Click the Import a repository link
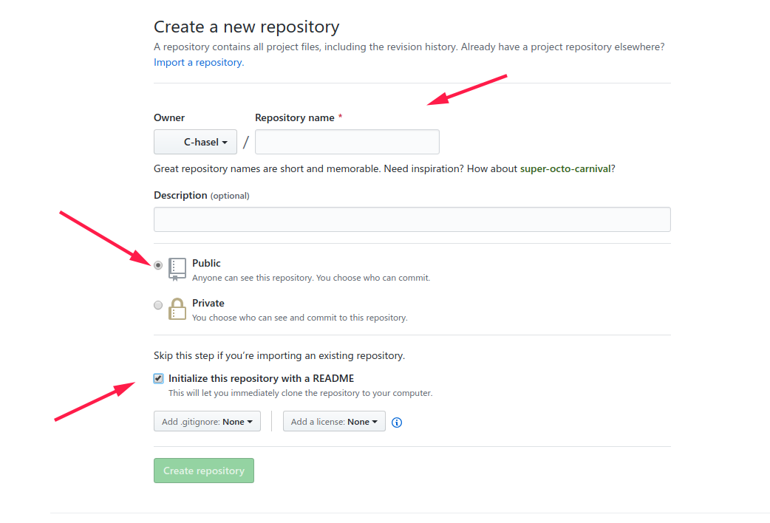770x523 pixels. [198, 63]
